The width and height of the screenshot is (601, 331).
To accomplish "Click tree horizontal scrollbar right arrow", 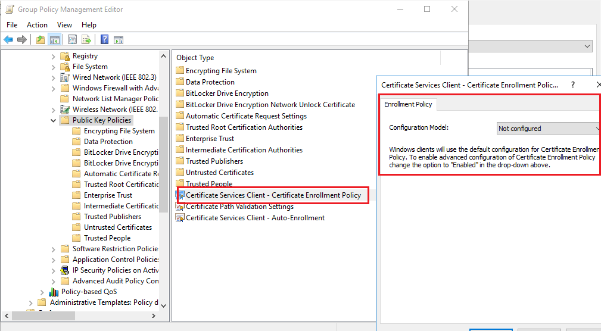I will click(x=154, y=316).
